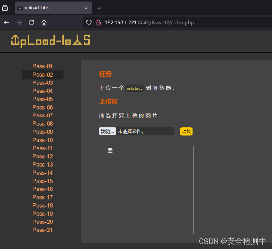Navigate to Pass-18 level
This screenshot has height=249, width=272.
[42, 206]
